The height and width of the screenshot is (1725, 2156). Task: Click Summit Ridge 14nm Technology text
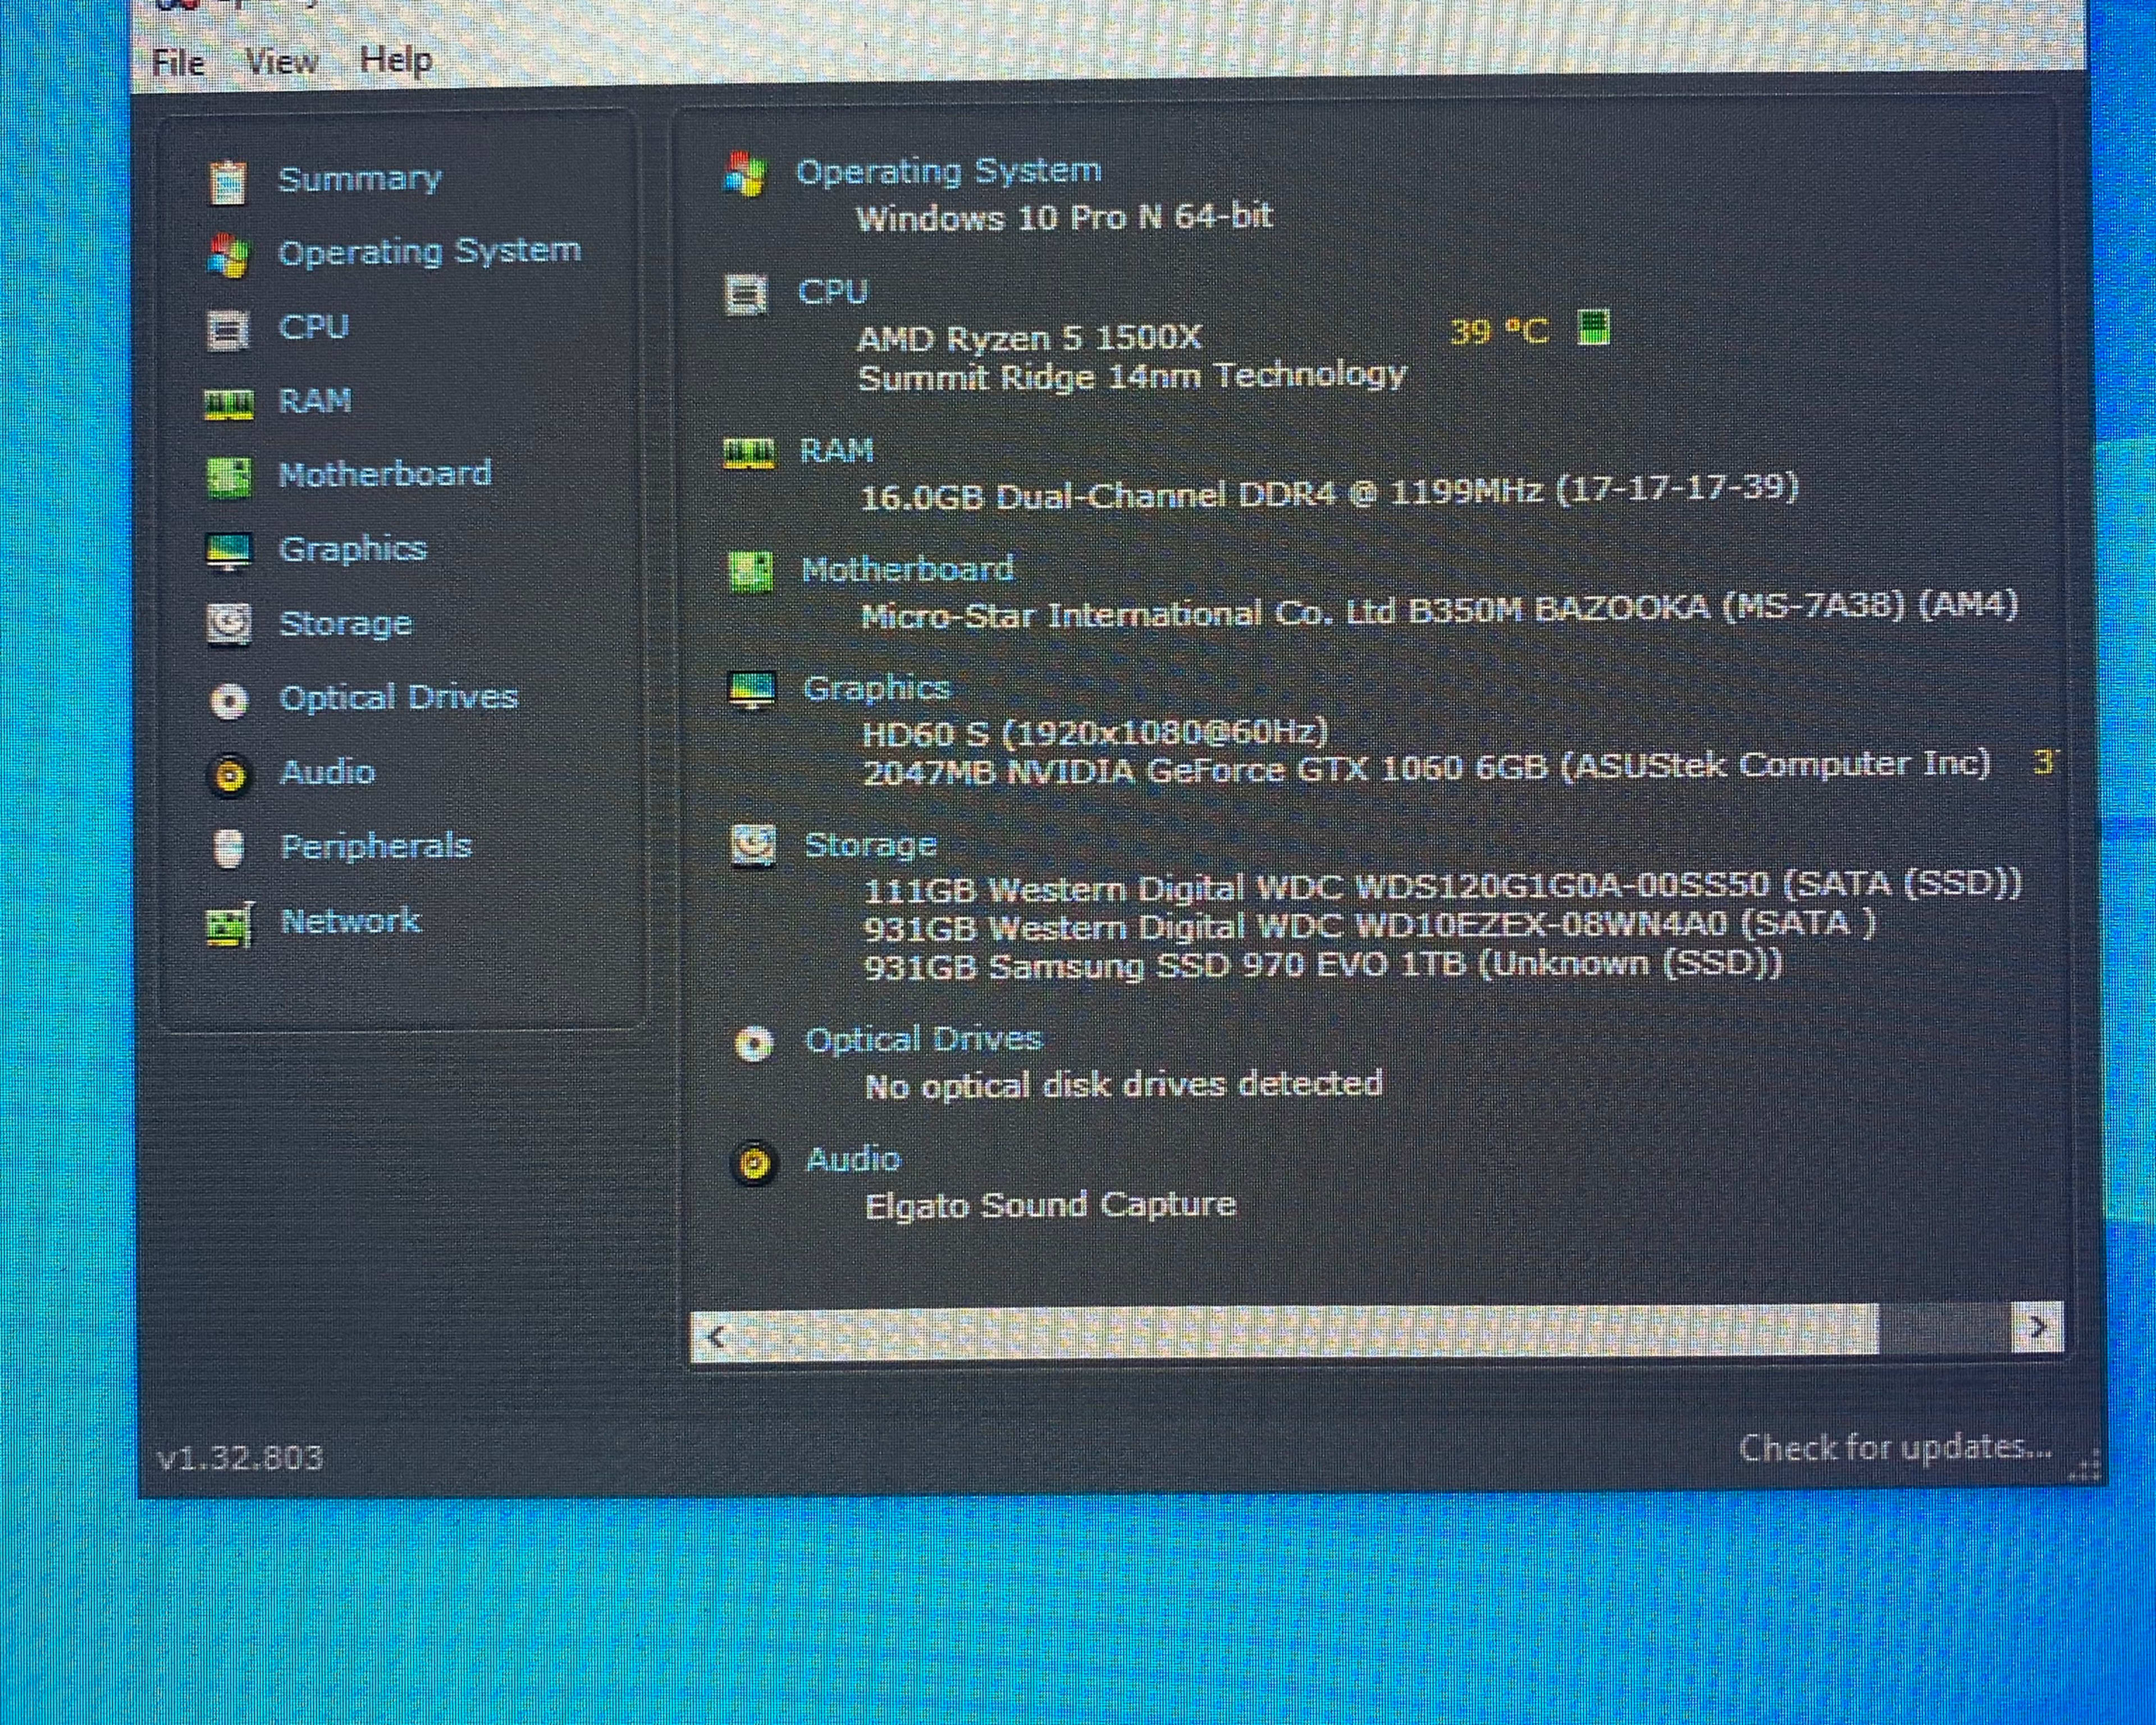click(x=1132, y=377)
